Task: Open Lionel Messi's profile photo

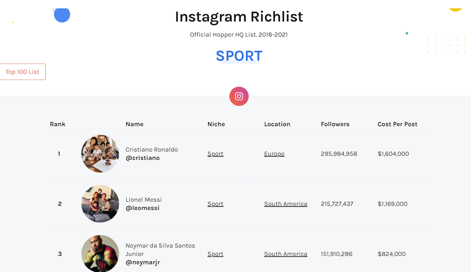Action: click(100, 204)
